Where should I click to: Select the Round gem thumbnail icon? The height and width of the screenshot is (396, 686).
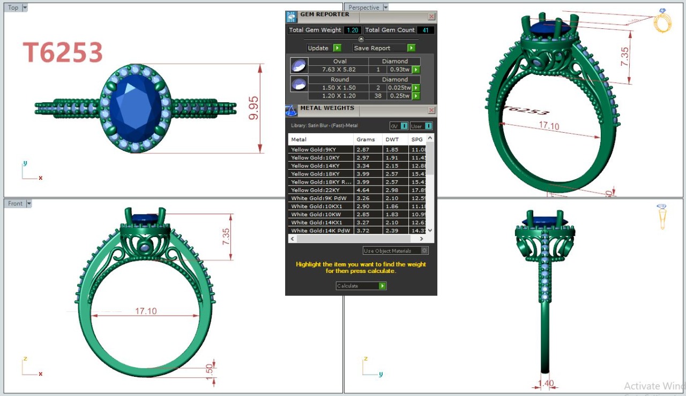(x=299, y=83)
